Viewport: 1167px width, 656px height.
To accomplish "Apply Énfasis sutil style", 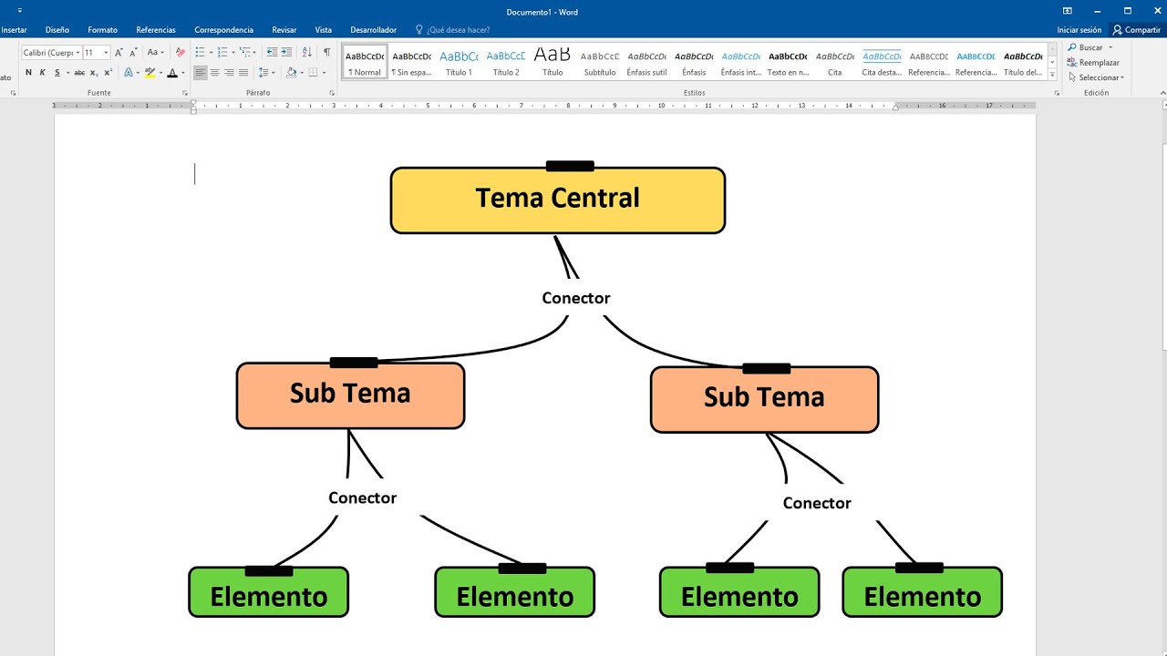I will point(647,62).
